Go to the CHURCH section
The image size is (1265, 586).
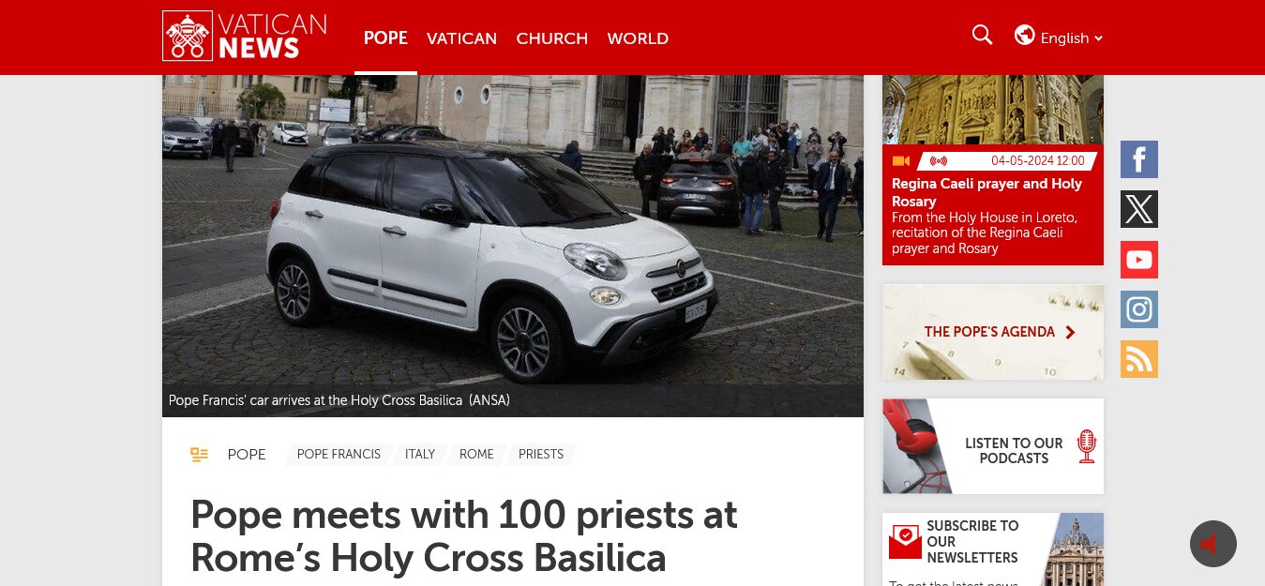click(551, 38)
